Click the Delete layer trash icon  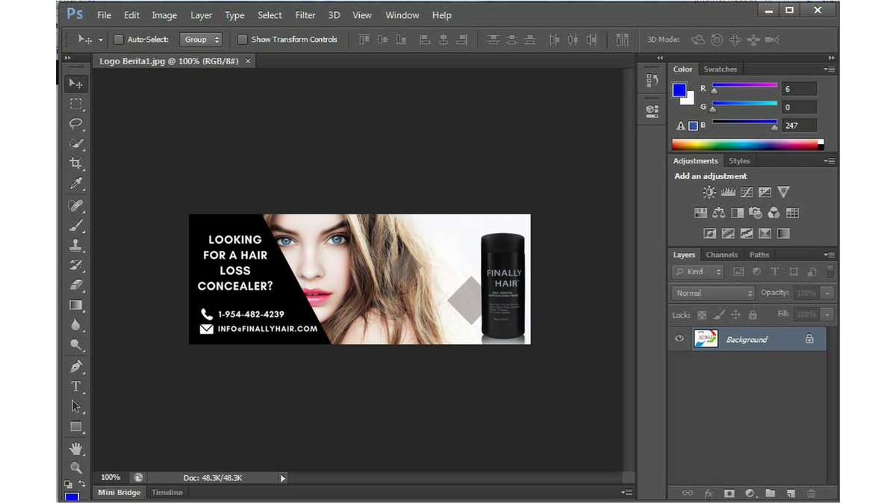pos(811,494)
